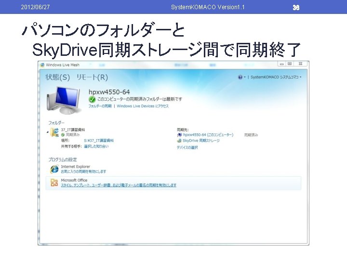The height and width of the screenshot is (260, 347).
Task: Switch to the リモート(R) tab
Action: [x=92, y=77]
